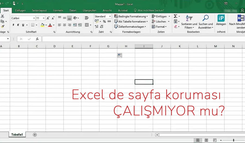Viewport: 245px width, 143px height.
Task: Click the insert function fx icon
Action: [37, 39]
